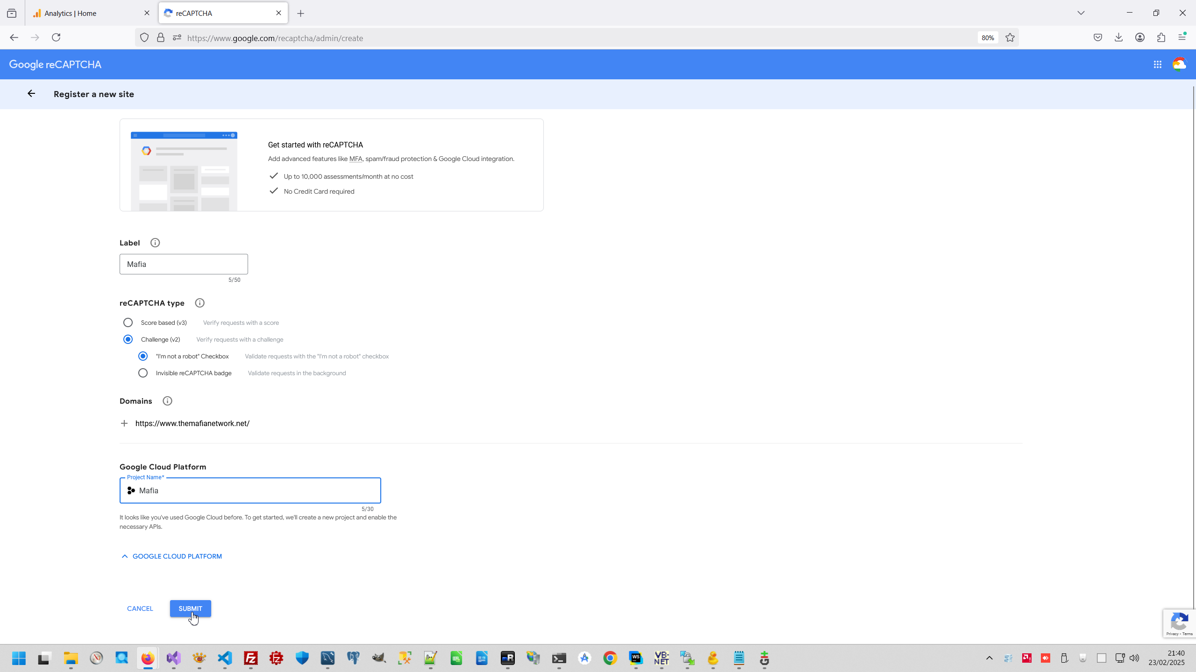Open the list all tabs dropdown
The image size is (1196, 672).
(1081, 13)
